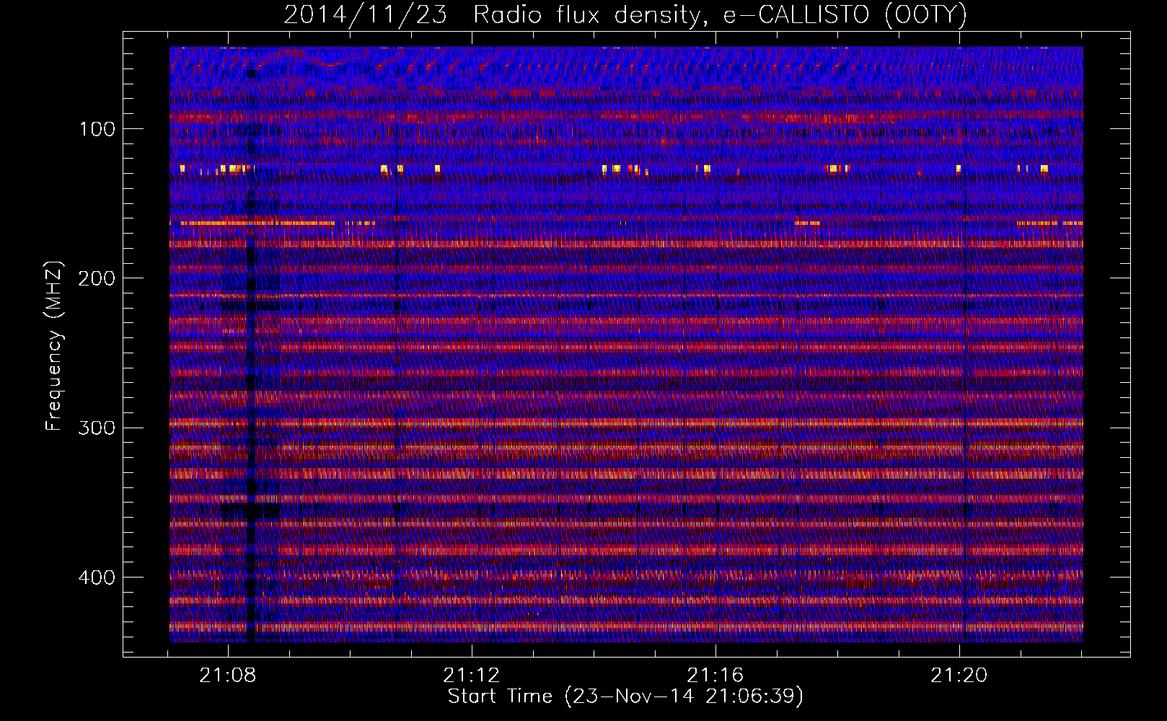Click the 200 frequency tick label
The width and height of the screenshot is (1167, 721).
(x=97, y=278)
